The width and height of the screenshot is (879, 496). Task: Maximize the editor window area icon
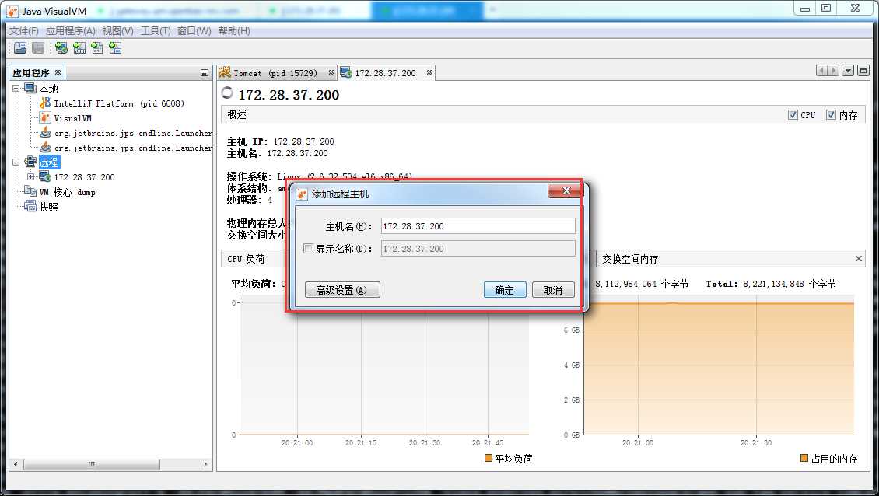[863, 71]
